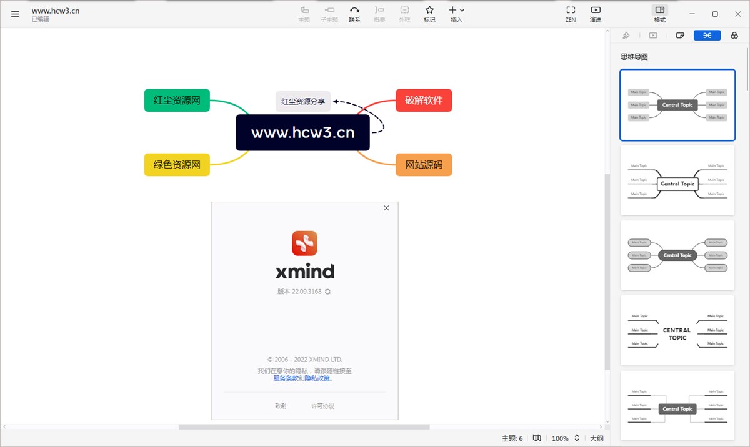
Task: Click the 联系 relationship tool
Action: 354,14
